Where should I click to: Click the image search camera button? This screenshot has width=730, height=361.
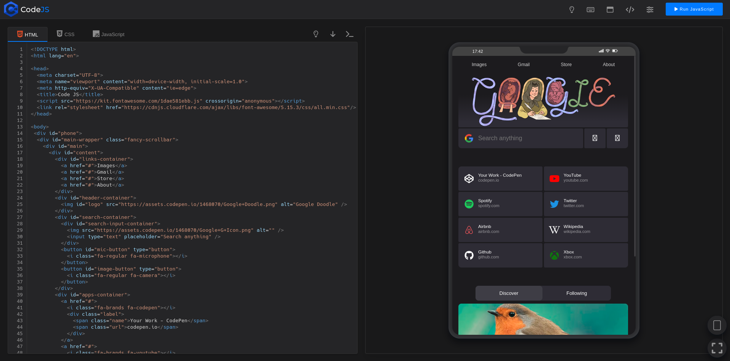point(617,138)
